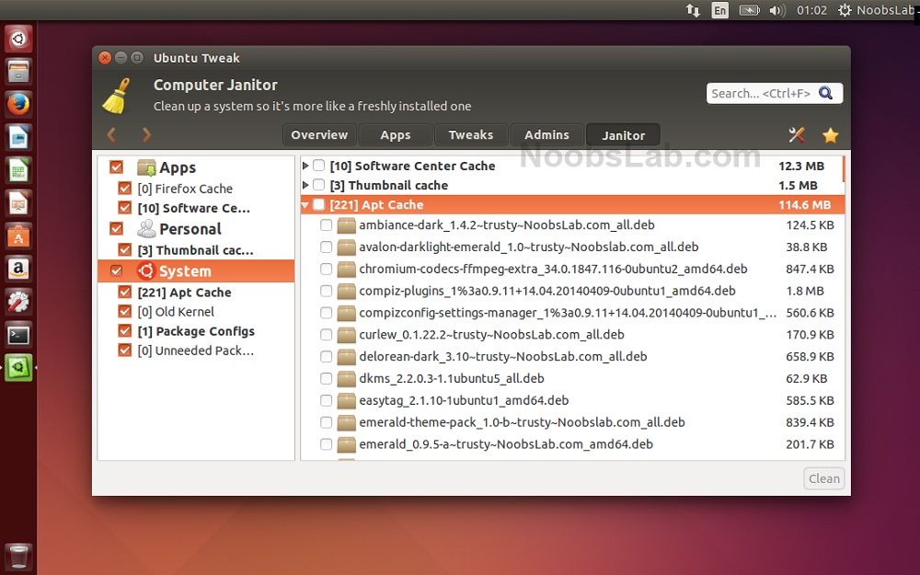Open the Tweaks tab
Viewport: 920px width, 575px height.
click(471, 135)
